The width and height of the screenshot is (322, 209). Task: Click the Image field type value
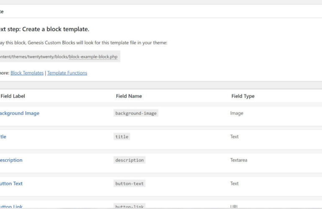236,113
